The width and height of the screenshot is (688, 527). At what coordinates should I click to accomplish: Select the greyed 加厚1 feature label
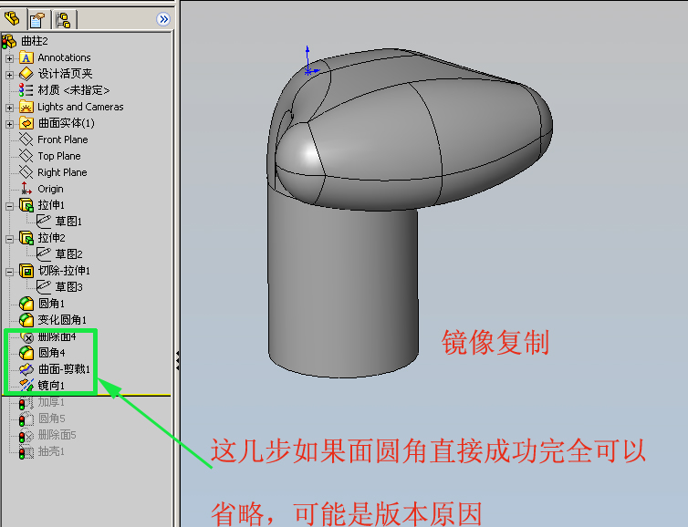[51, 402]
